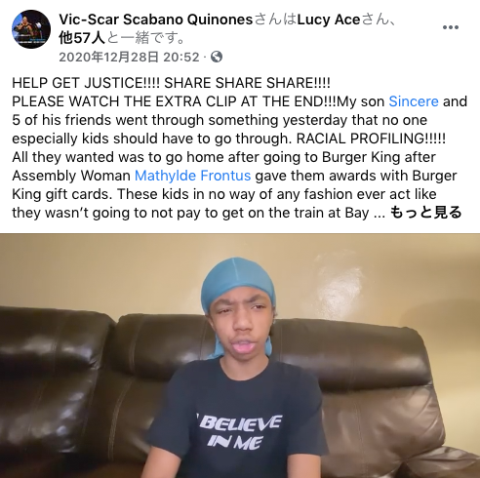Click the globe public-audience icon
The image size is (480, 478).
217,57
